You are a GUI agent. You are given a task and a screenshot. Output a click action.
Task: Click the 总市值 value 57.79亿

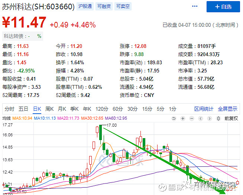tap(206, 79)
